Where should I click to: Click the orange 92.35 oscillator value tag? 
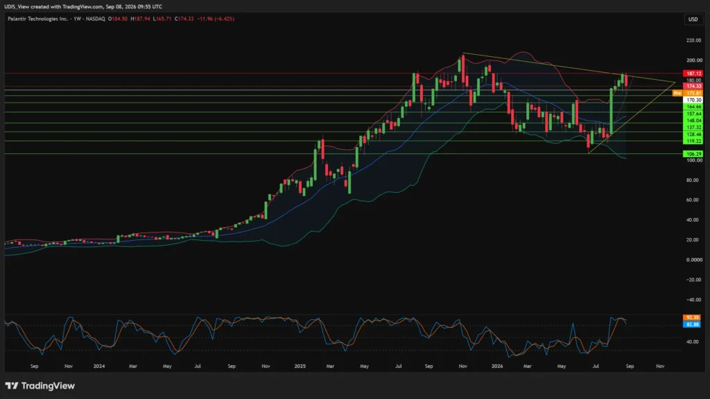(693, 317)
